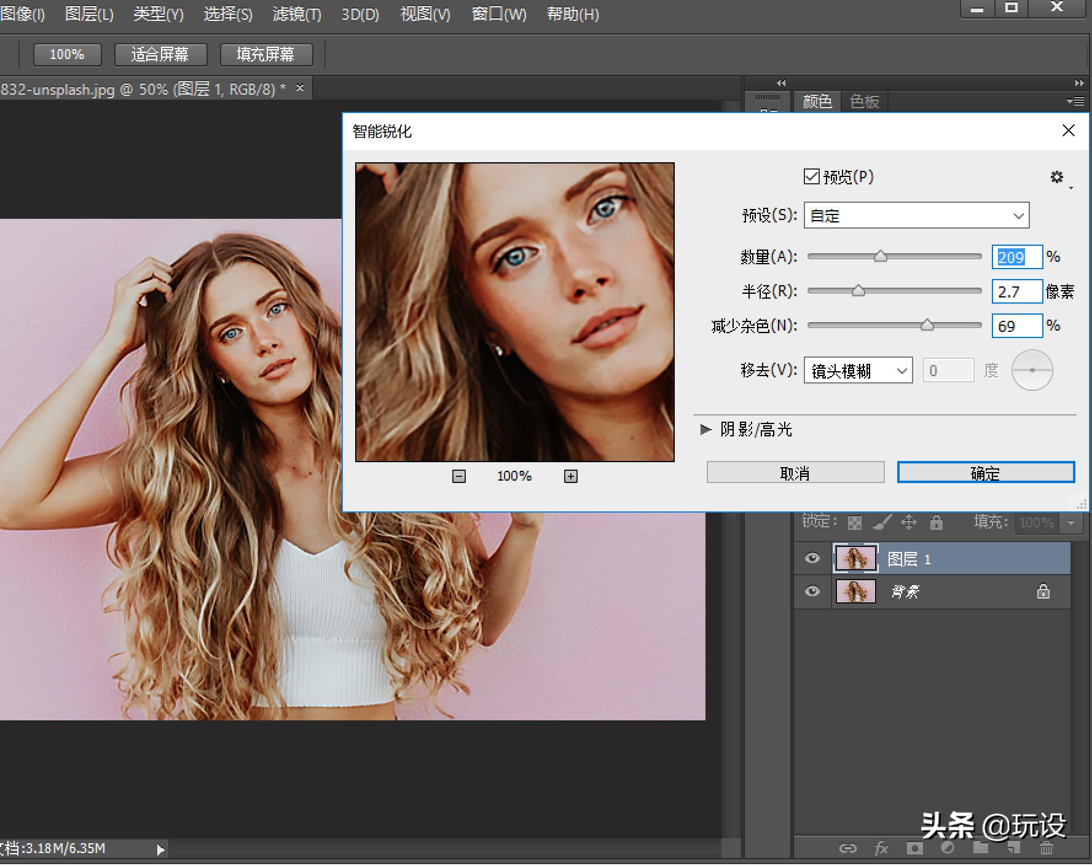Image resolution: width=1092 pixels, height=866 pixels.
Task: Click the 数量(A) slider handle
Action: tap(881, 256)
